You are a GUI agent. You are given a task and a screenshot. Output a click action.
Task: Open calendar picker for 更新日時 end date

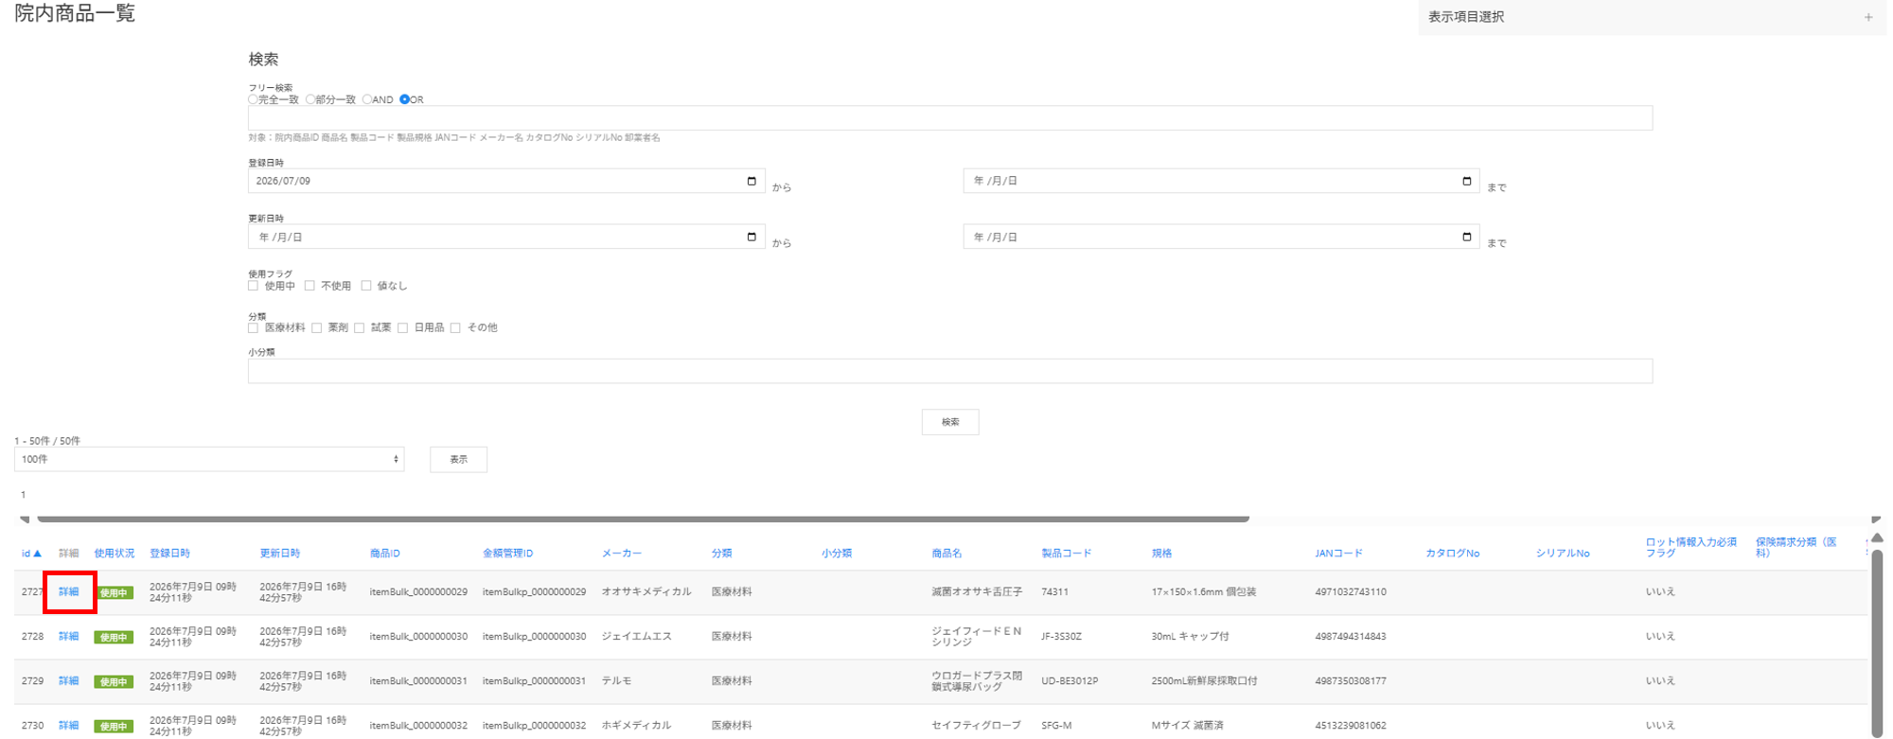[x=1466, y=237]
